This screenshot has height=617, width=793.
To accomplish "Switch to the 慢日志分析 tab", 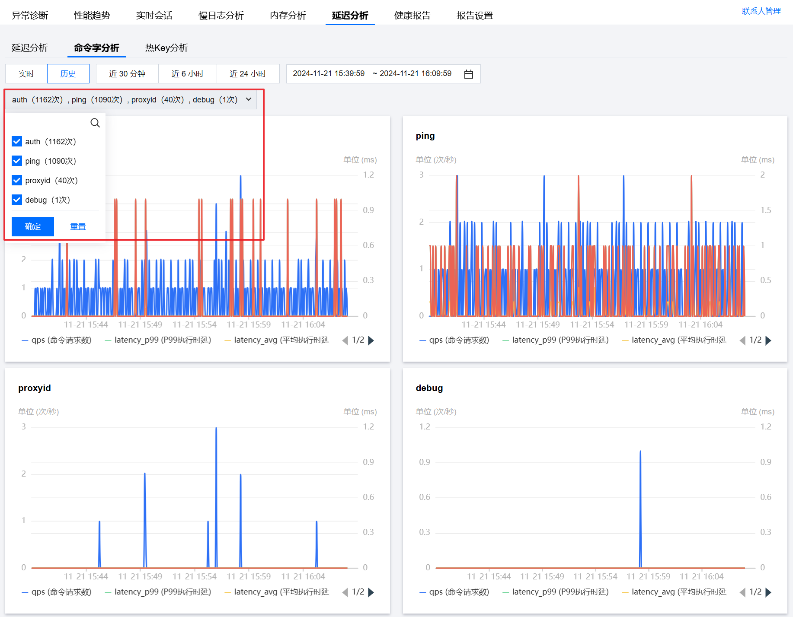I will tap(221, 16).
